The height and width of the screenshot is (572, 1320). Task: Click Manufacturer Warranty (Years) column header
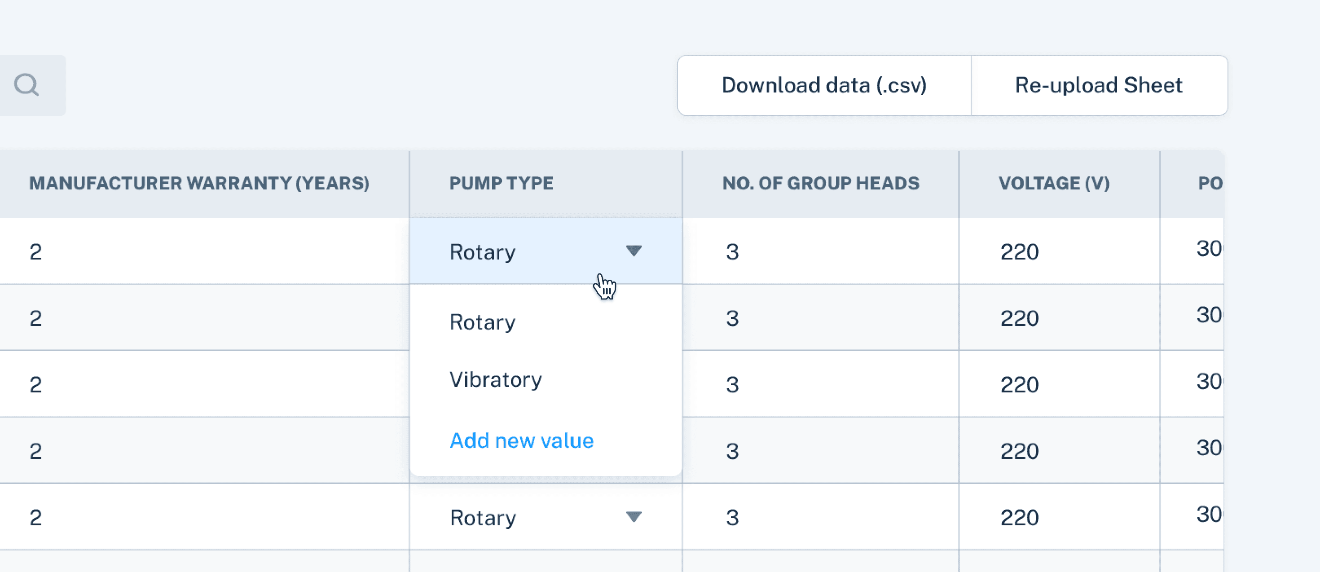pos(199,184)
